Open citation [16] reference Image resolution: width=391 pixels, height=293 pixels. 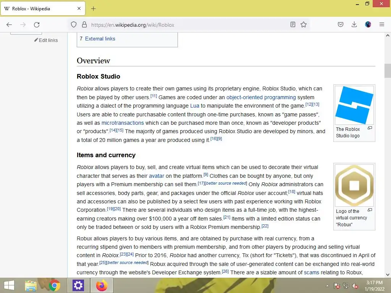pos(214,138)
